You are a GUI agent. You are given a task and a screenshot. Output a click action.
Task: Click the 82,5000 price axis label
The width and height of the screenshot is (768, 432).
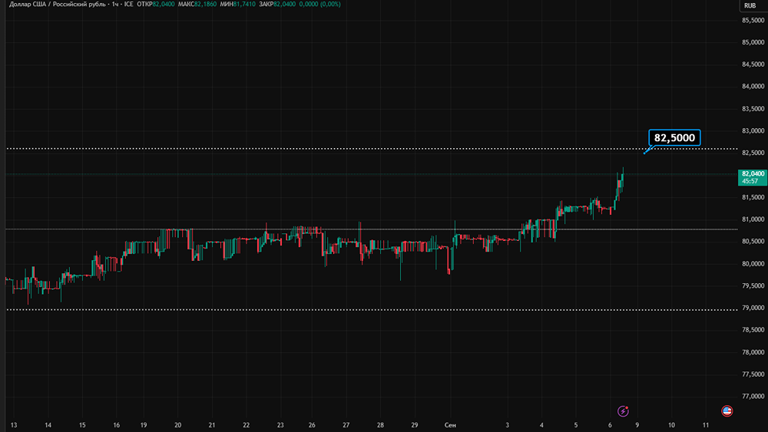click(x=753, y=153)
